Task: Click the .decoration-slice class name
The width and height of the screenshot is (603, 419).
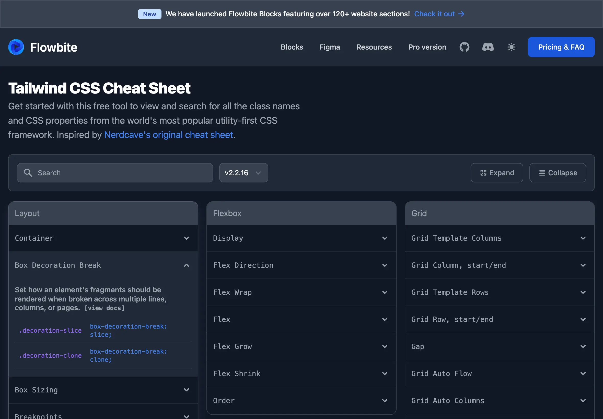Action: coord(50,331)
